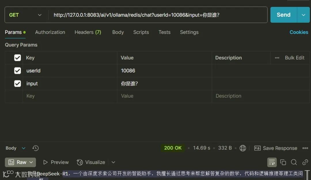Viewport: 311px width, 180px height.
Task: Open the response search icon
Action: 294,162
